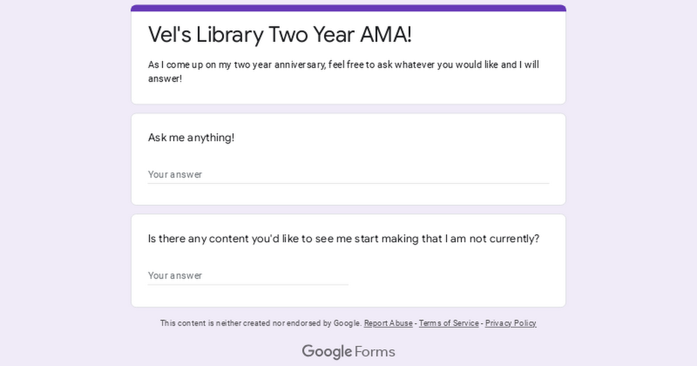Screen dimensions: 697x366
Task: Click the "Ask me anything!" question label
Action: (x=191, y=138)
